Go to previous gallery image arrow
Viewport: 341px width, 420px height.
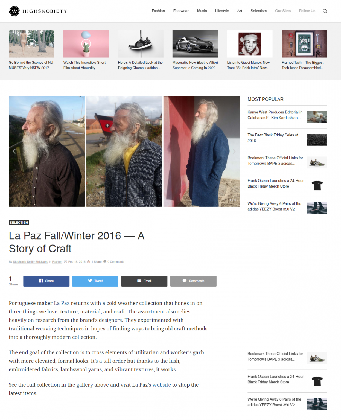click(14, 151)
